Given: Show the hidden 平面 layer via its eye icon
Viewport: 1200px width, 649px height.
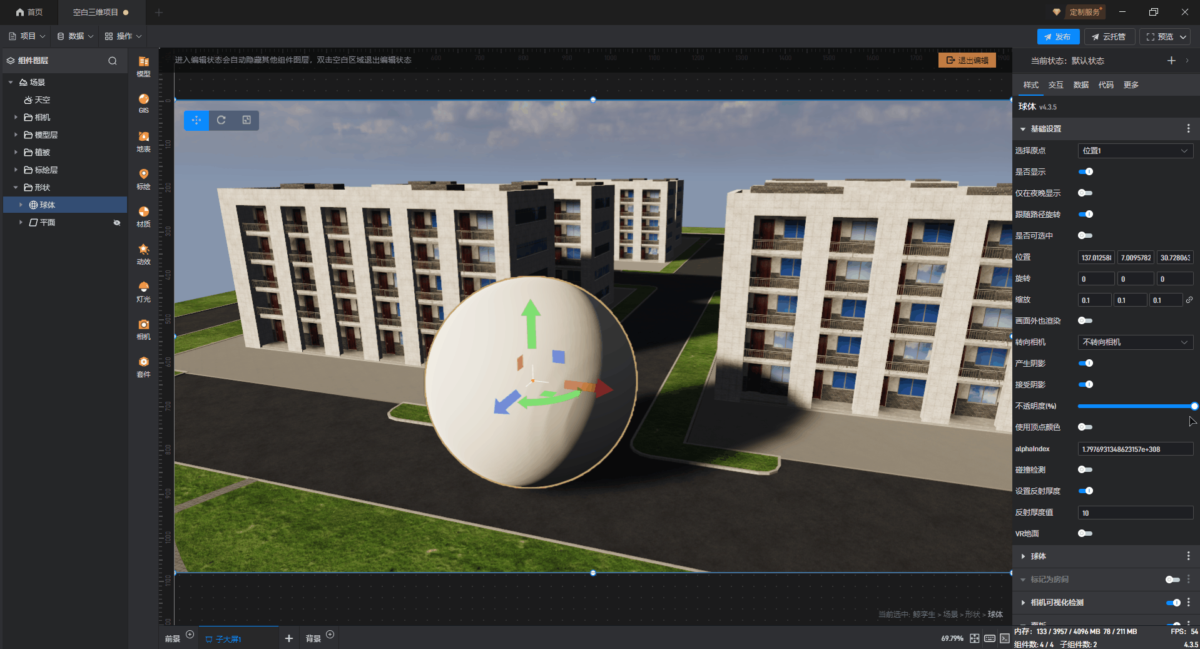Looking at the screenshot, I should [x=116, y=223].
